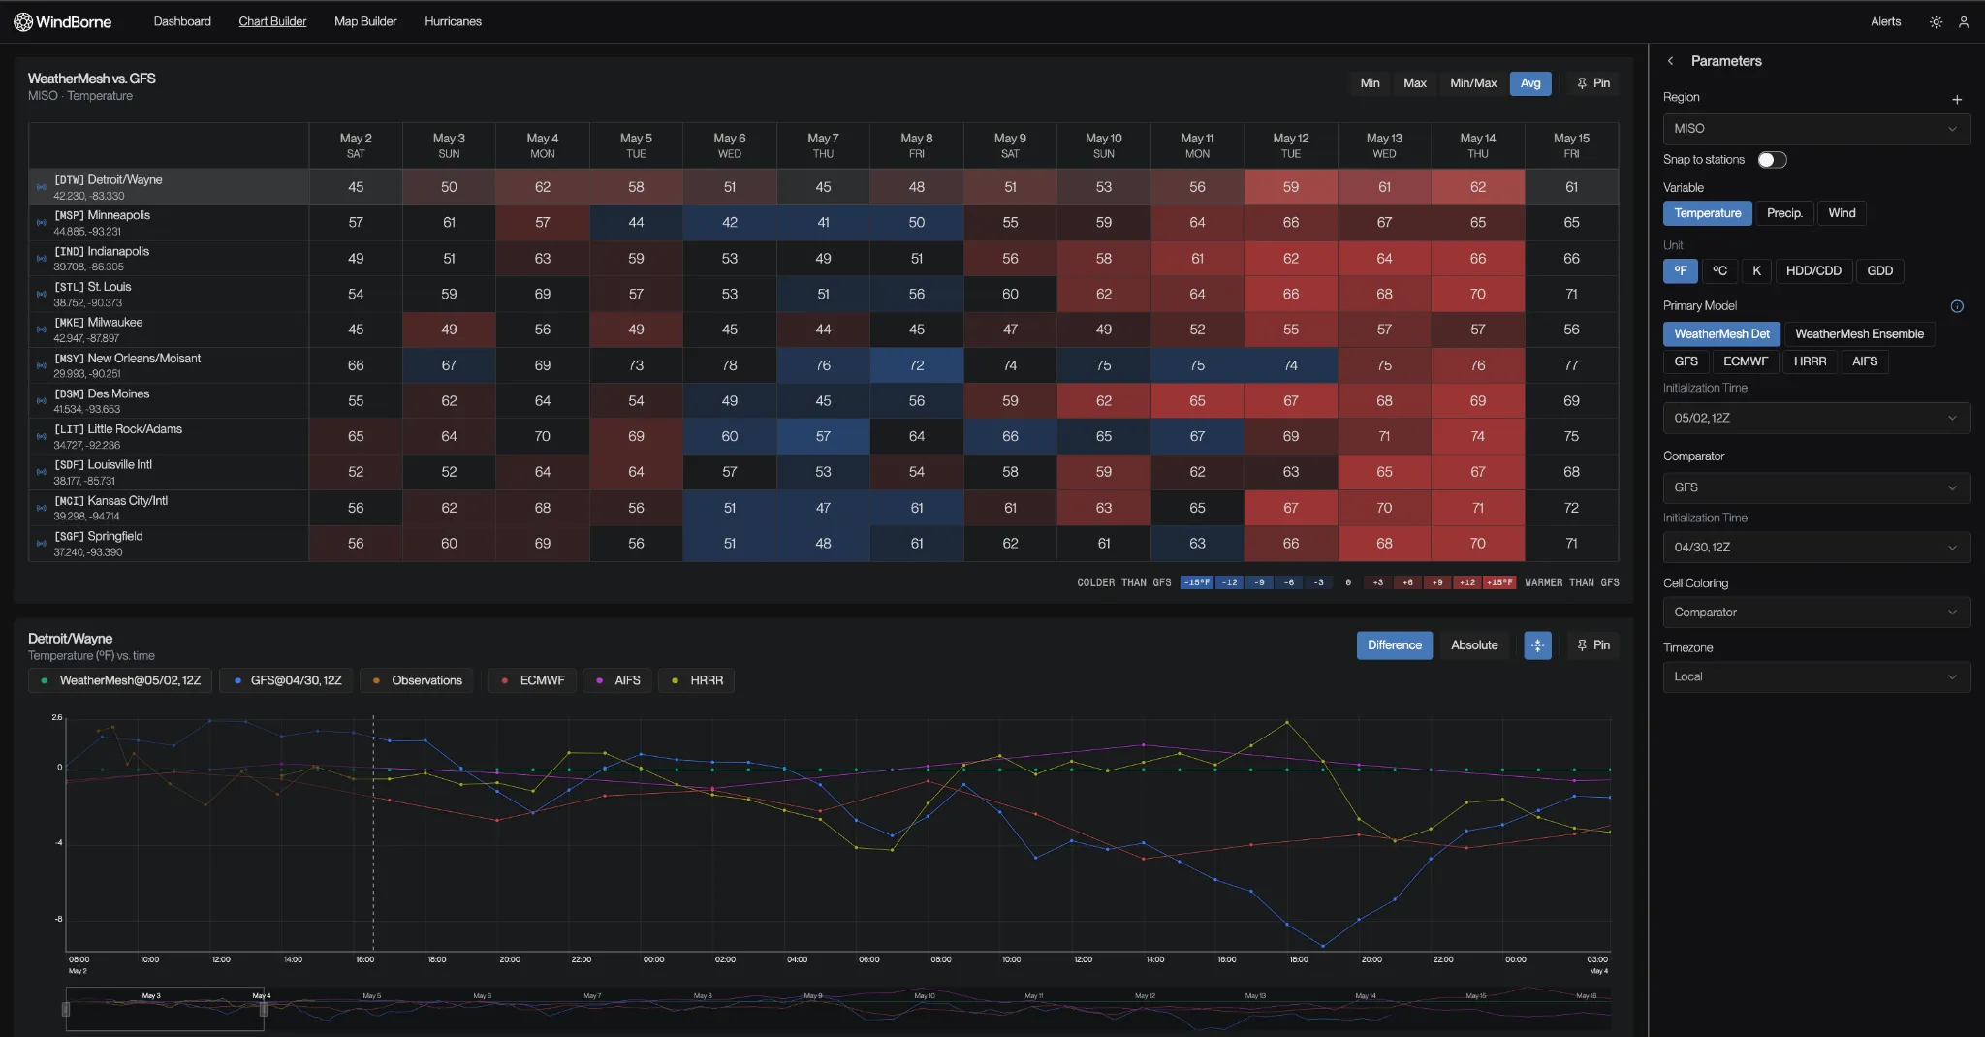Click station signal icon for Minneapolis
Screen dimensions: 1985x1037
tap(41, 223)
